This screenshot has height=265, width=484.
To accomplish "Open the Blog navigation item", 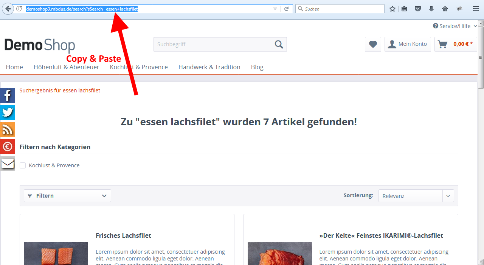I will coord(257,67).
